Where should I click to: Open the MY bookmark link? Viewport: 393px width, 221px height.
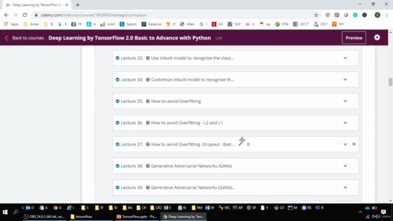tap(338, 24)
